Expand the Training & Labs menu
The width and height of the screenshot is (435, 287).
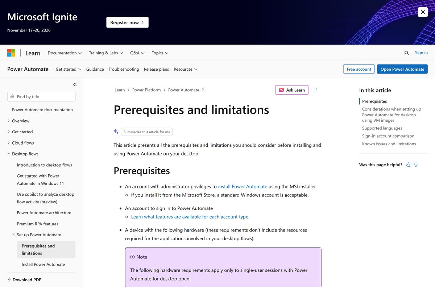(106, 53)
